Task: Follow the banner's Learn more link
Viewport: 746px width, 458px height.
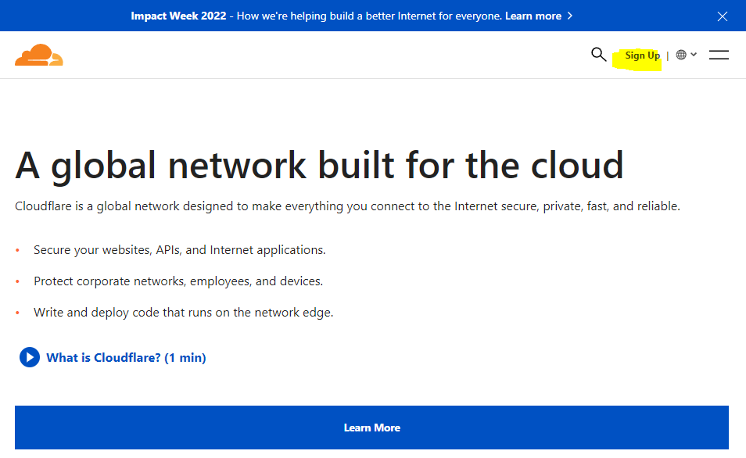Action: (533, 16)
